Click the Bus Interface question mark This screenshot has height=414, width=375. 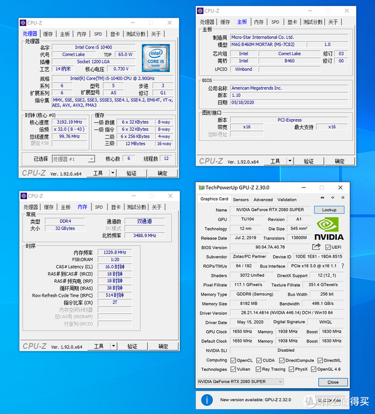343,266
